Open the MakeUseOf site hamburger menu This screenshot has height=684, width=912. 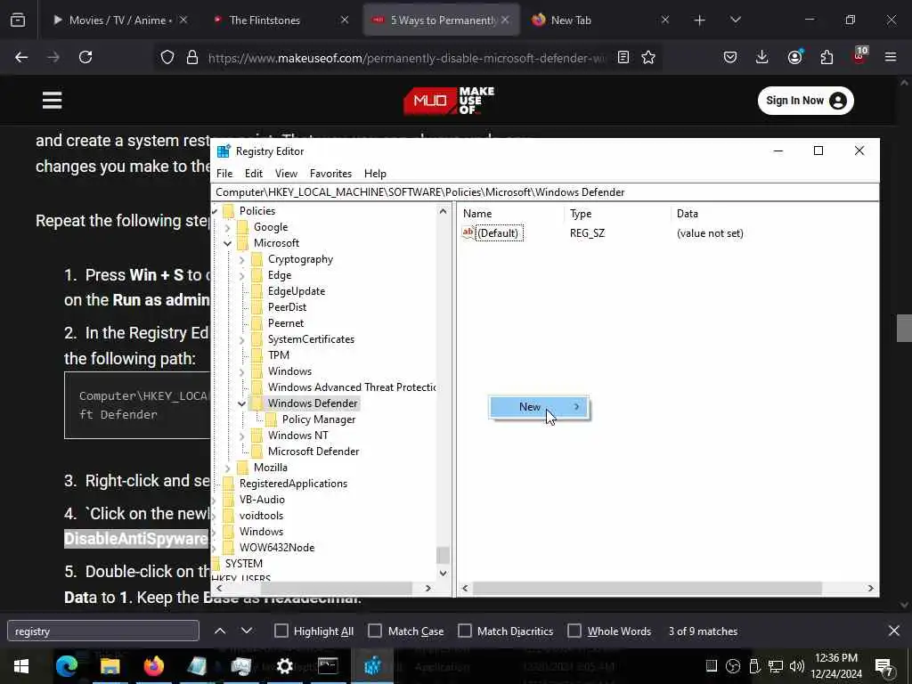52,100
